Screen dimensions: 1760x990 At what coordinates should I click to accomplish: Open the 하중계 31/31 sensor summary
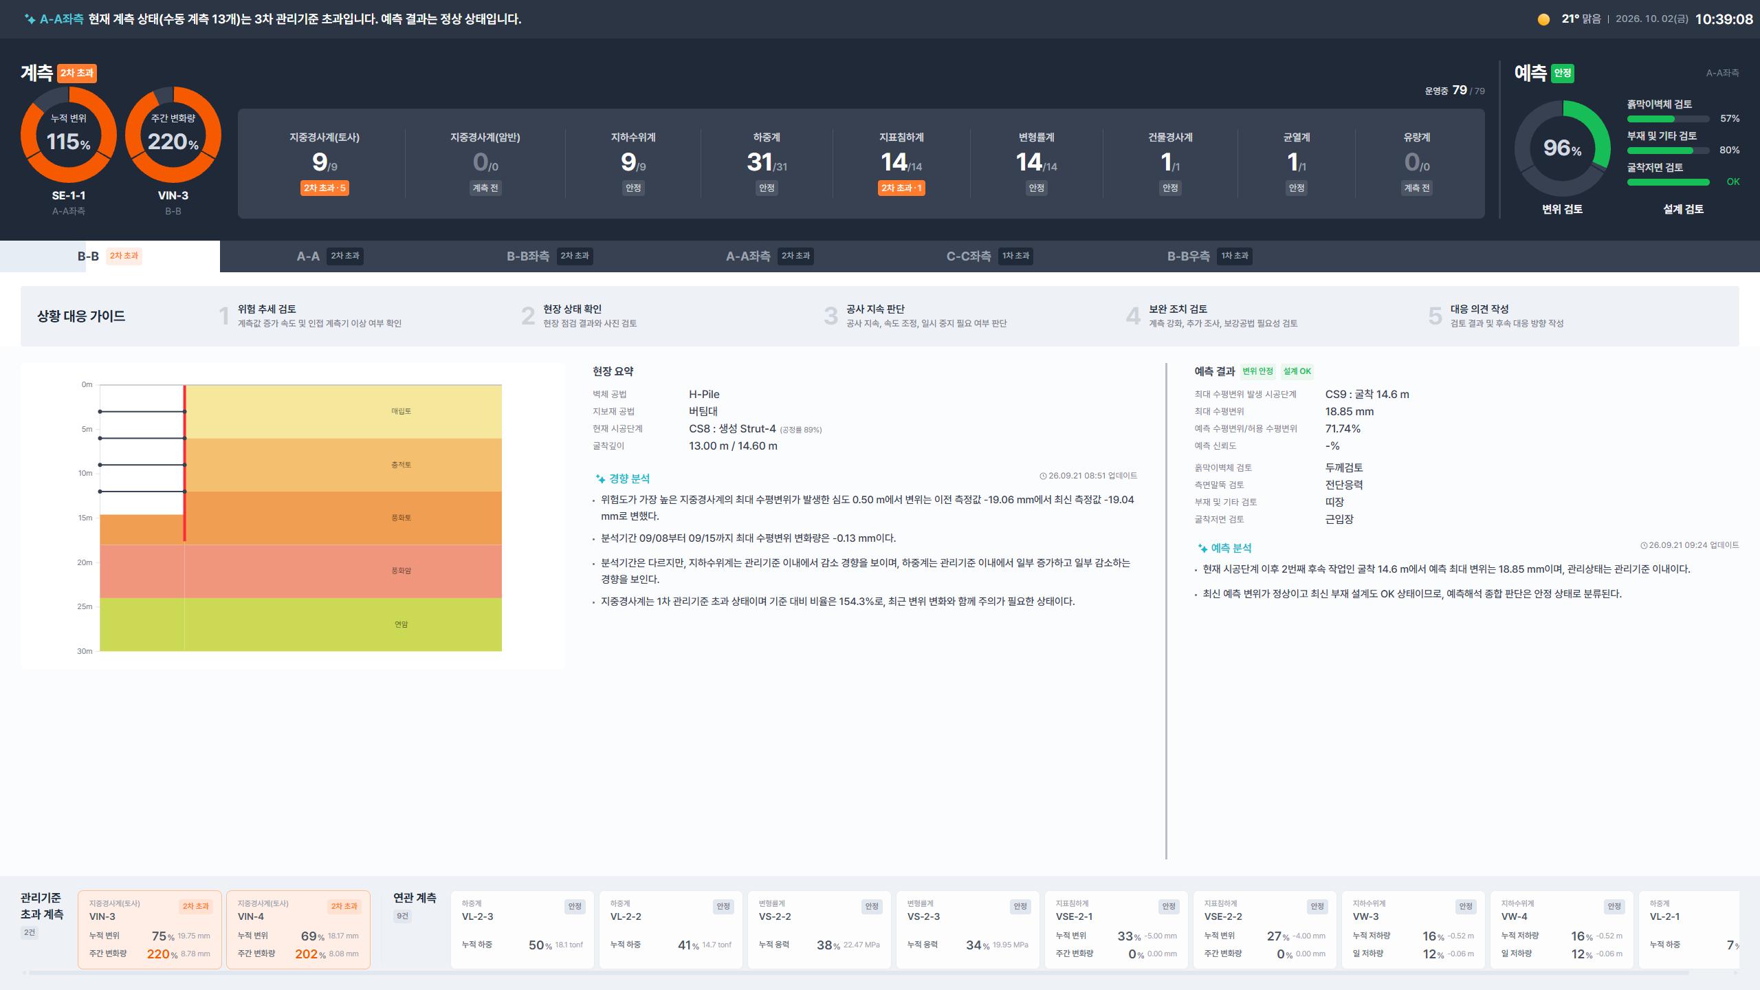tap(767, 164)
